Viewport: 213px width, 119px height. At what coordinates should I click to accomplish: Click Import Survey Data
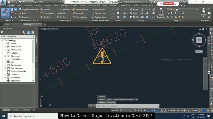[x=28, y=9]
